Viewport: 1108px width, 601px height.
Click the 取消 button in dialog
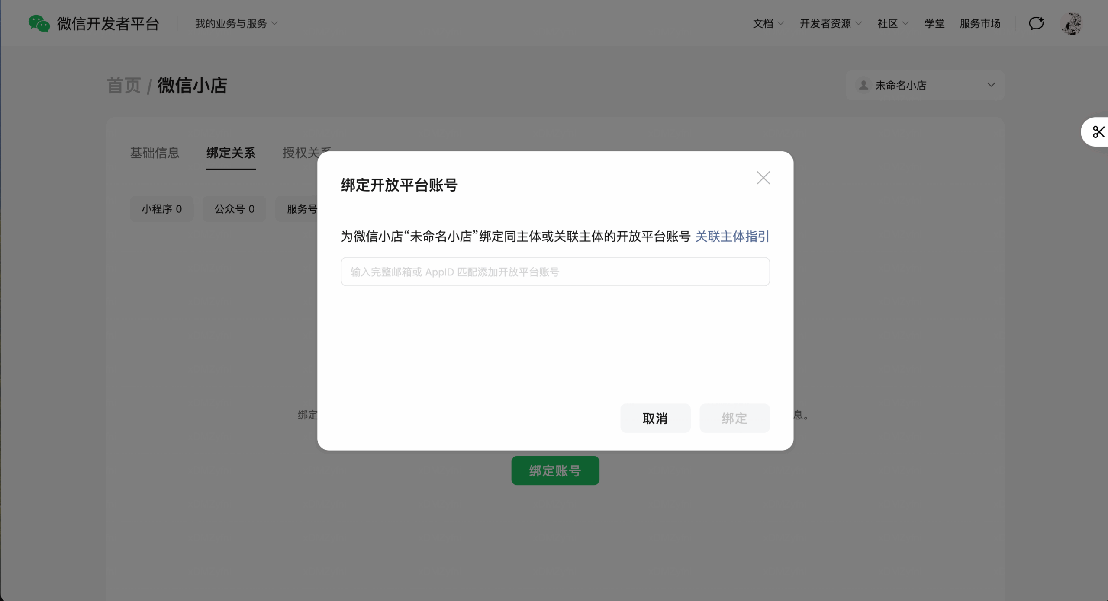pos(655,418)
